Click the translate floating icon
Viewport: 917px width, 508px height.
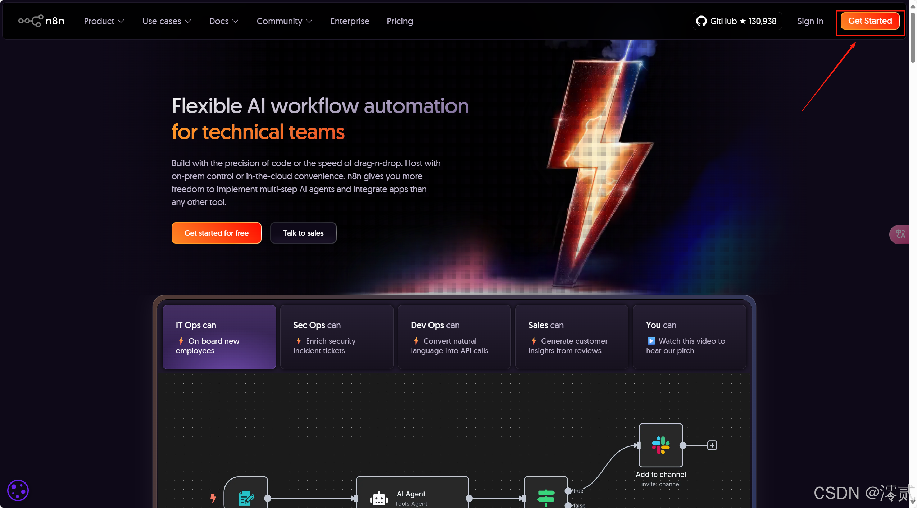coord(900,234)
